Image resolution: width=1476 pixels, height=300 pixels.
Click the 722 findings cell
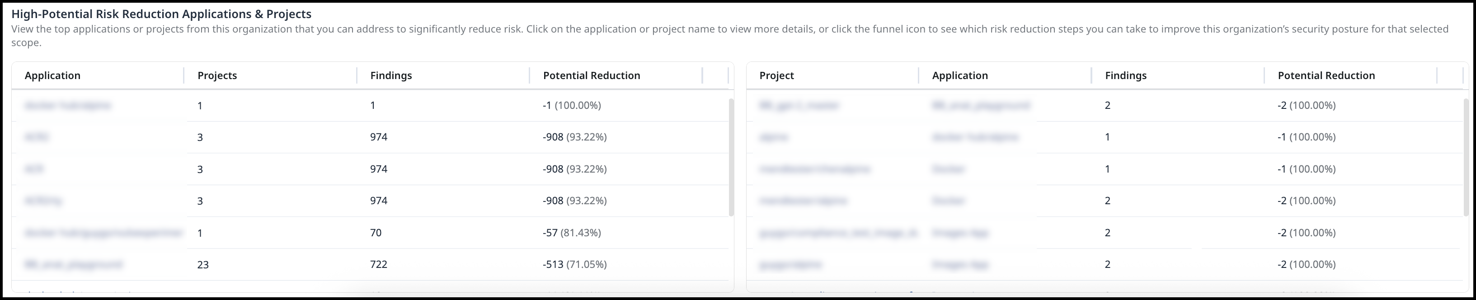379,264
